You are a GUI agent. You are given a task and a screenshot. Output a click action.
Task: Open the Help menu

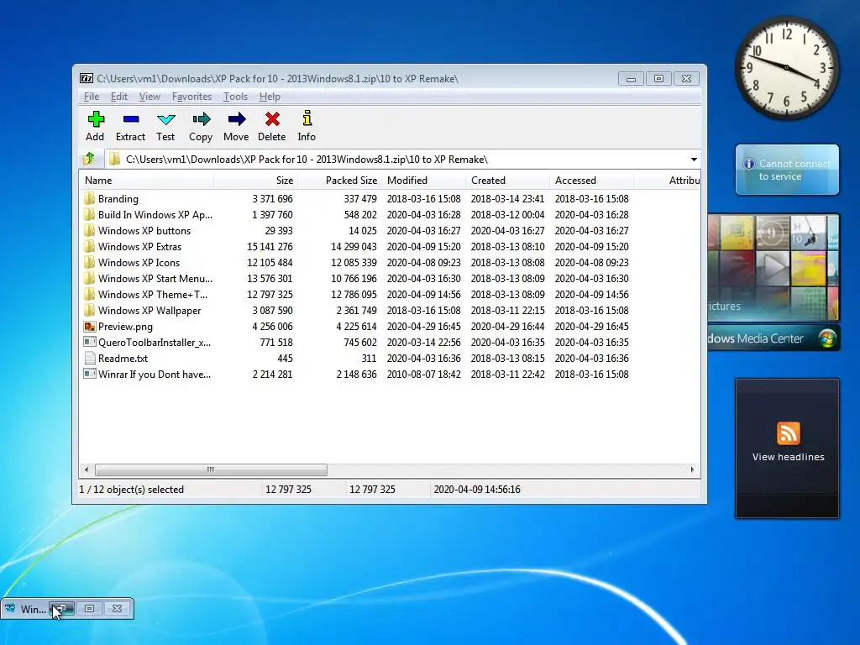coord(270,97)
